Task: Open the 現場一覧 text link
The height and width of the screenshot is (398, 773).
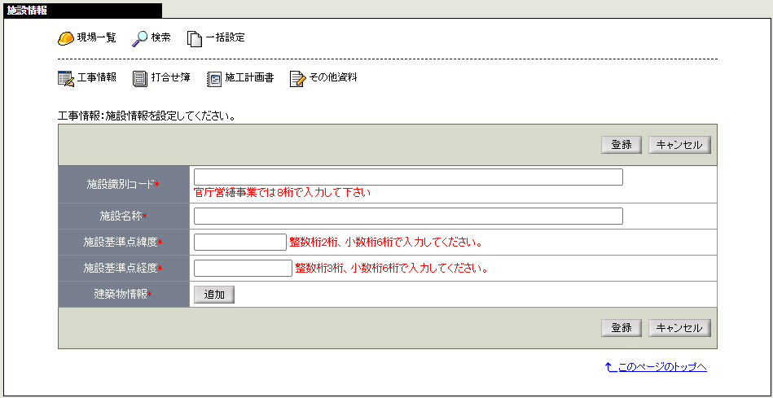Action: [x=97, y=37]
